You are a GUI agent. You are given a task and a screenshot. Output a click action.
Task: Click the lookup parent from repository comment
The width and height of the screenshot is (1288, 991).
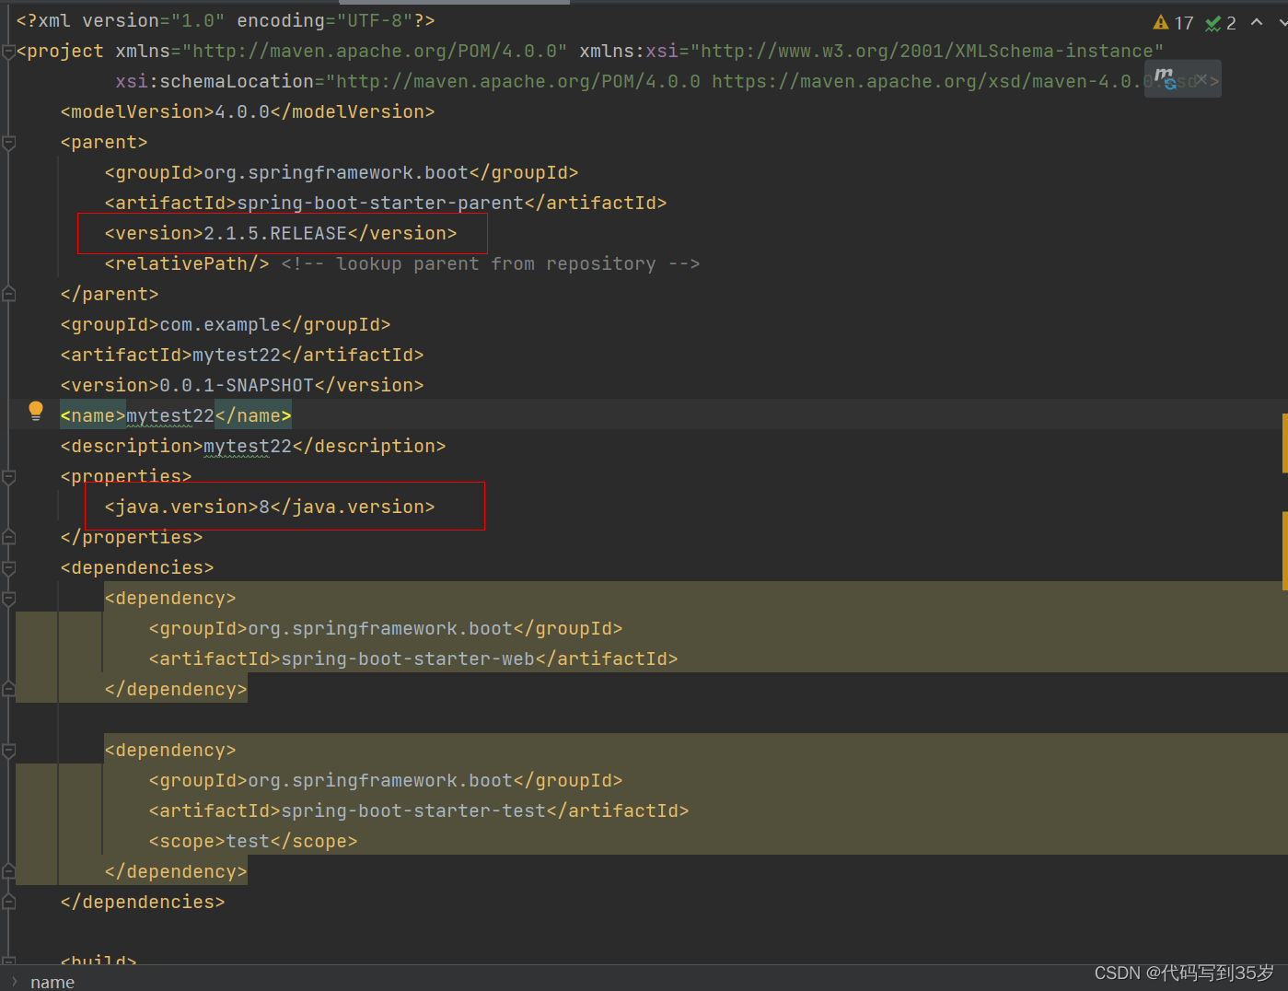[x=491, y=264]
